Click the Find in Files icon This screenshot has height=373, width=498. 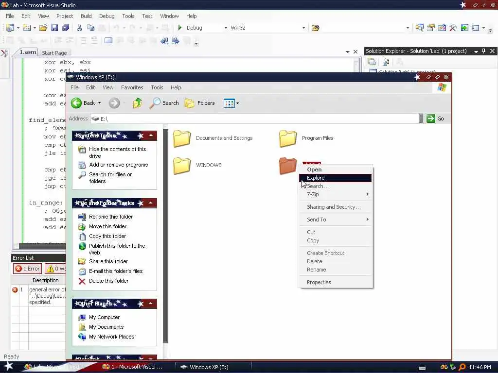[x=315, y=28]
